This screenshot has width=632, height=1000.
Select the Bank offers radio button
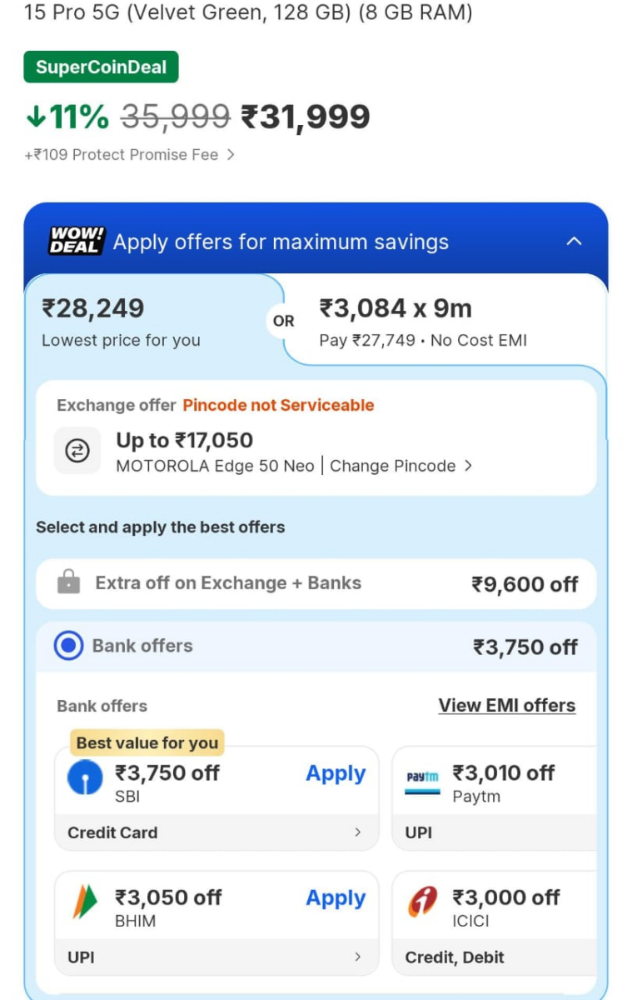pyautogui.click(x=68, y=647)
